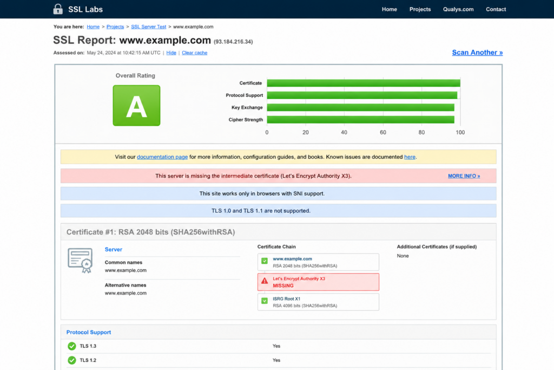The width and height of the screenshot is (554, 370).
Task: Click the 'Overall Rating' label
Action: point(135,76)
